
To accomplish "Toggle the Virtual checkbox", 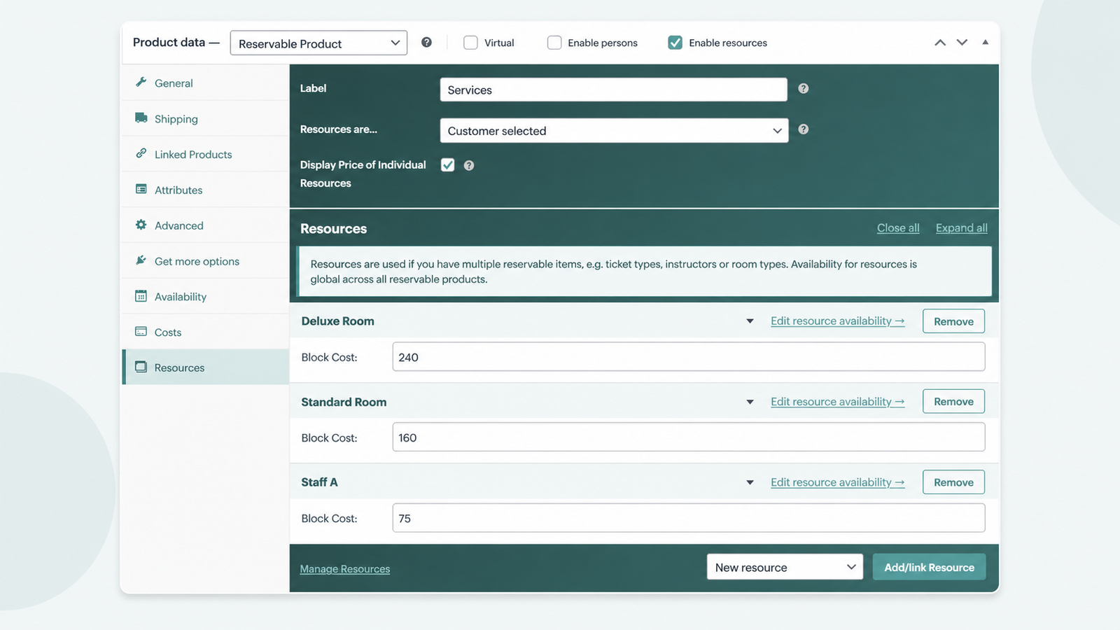I will coord(470,43).
